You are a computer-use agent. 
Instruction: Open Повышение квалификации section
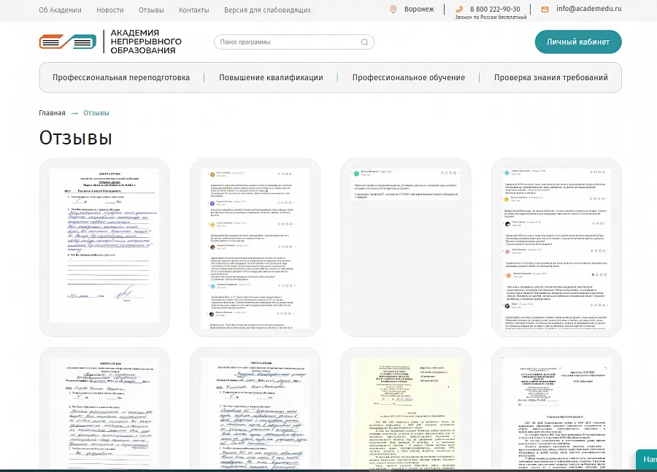(x=271, y=77)
